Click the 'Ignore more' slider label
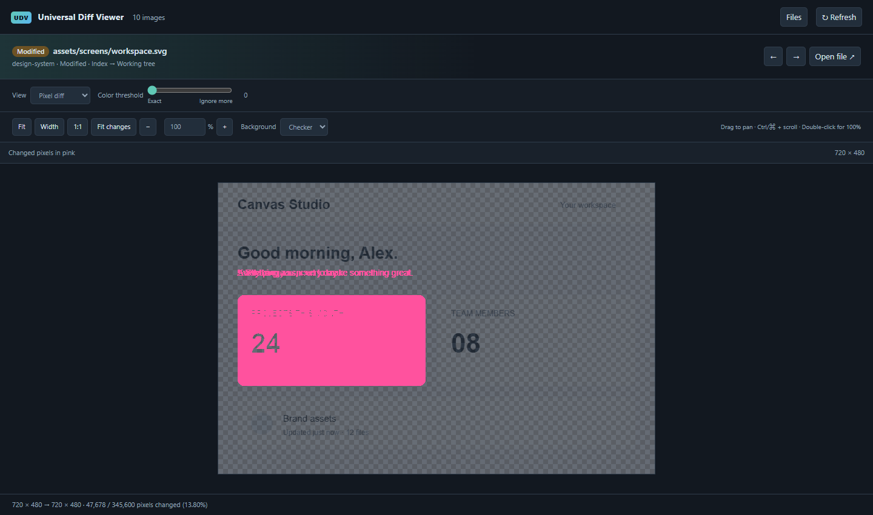 coord(216,101)
